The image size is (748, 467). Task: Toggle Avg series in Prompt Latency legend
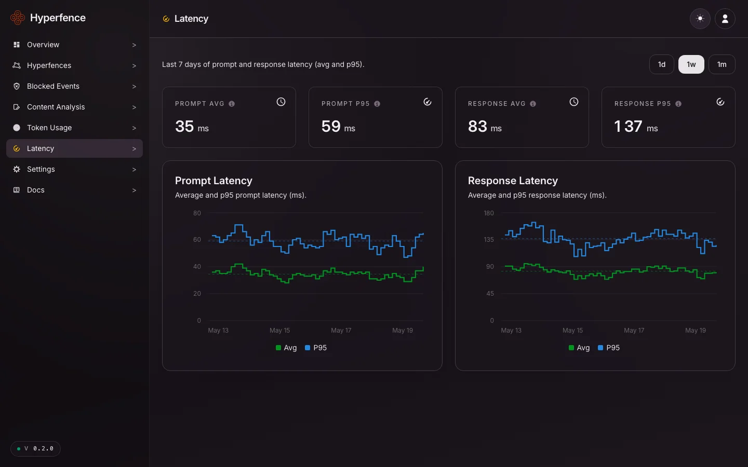pyautogui.click(x=286, y=348)
